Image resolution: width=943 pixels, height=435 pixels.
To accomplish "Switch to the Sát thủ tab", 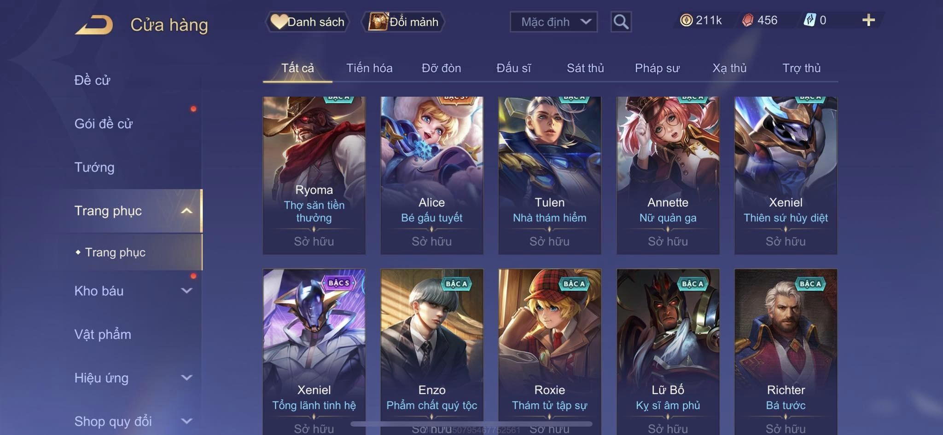I will (585, 68).
